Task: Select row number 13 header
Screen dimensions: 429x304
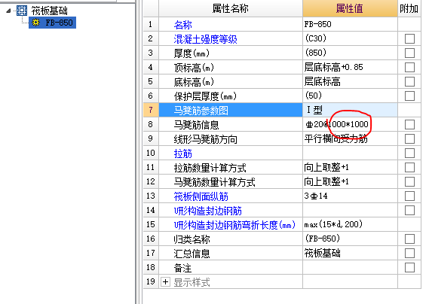Action: click(151, 196)
